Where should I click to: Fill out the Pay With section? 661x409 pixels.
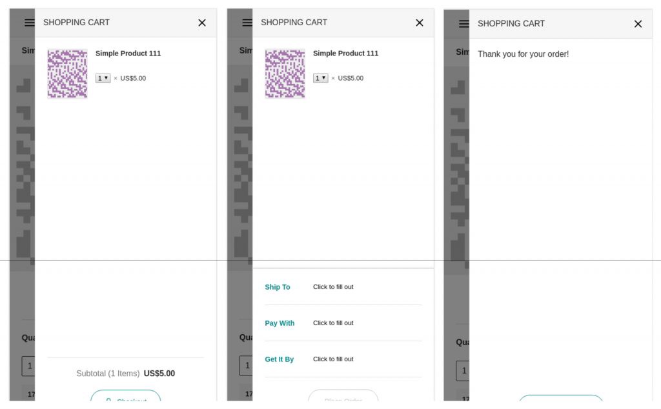[x=333, y=323]
